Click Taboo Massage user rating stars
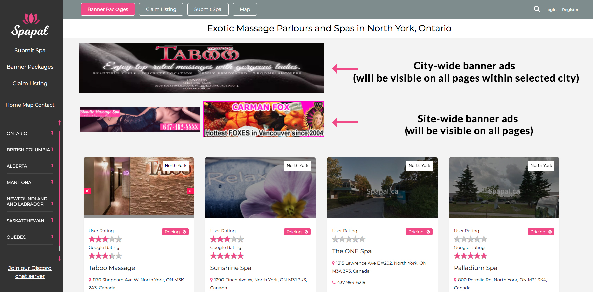Screen dimensions: 593x292 105,239
